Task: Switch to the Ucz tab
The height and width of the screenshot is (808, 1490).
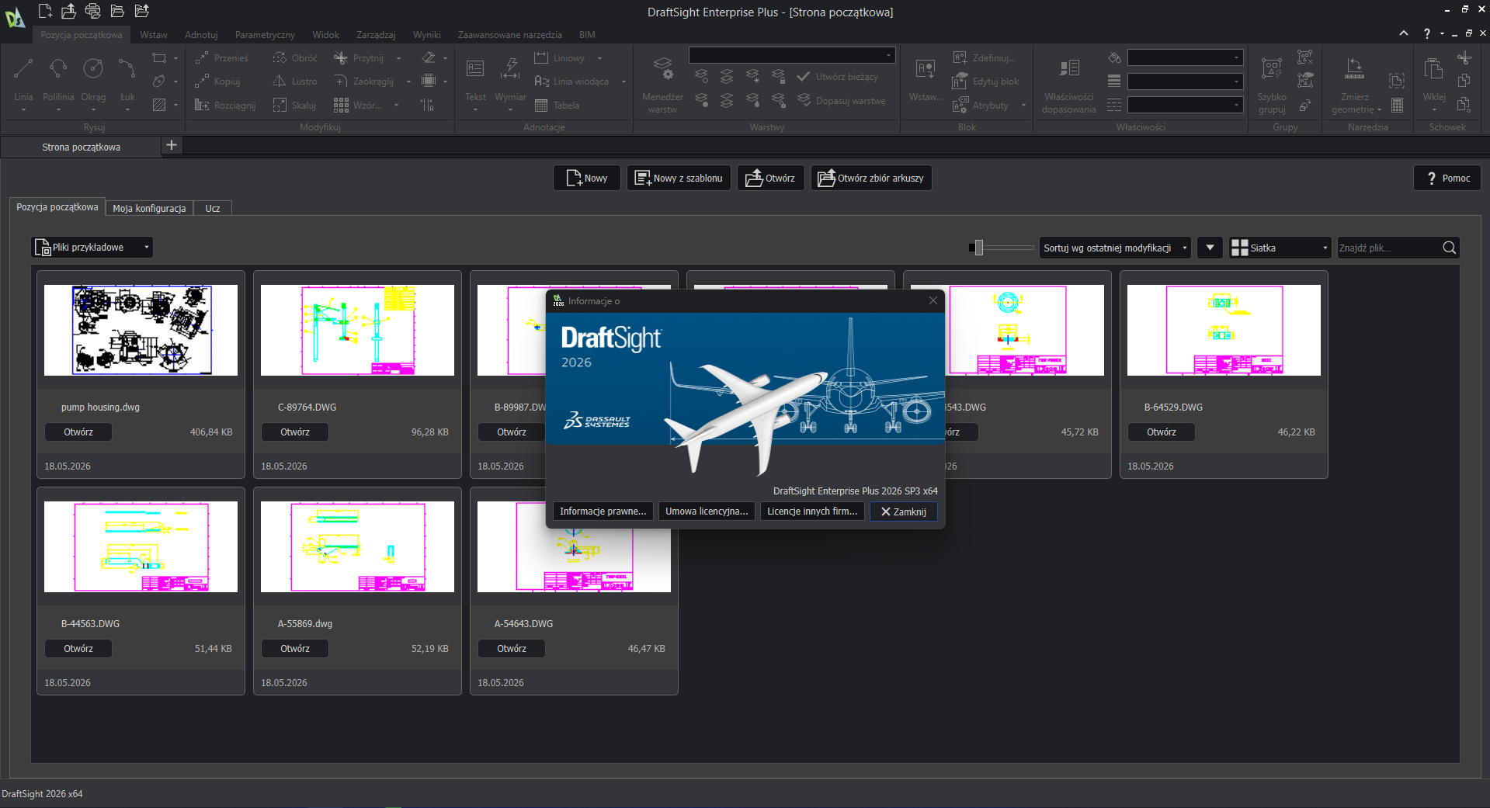Action: (213, 208)
